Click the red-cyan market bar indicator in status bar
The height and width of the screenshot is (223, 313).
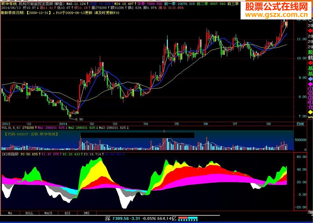point(188,219)
